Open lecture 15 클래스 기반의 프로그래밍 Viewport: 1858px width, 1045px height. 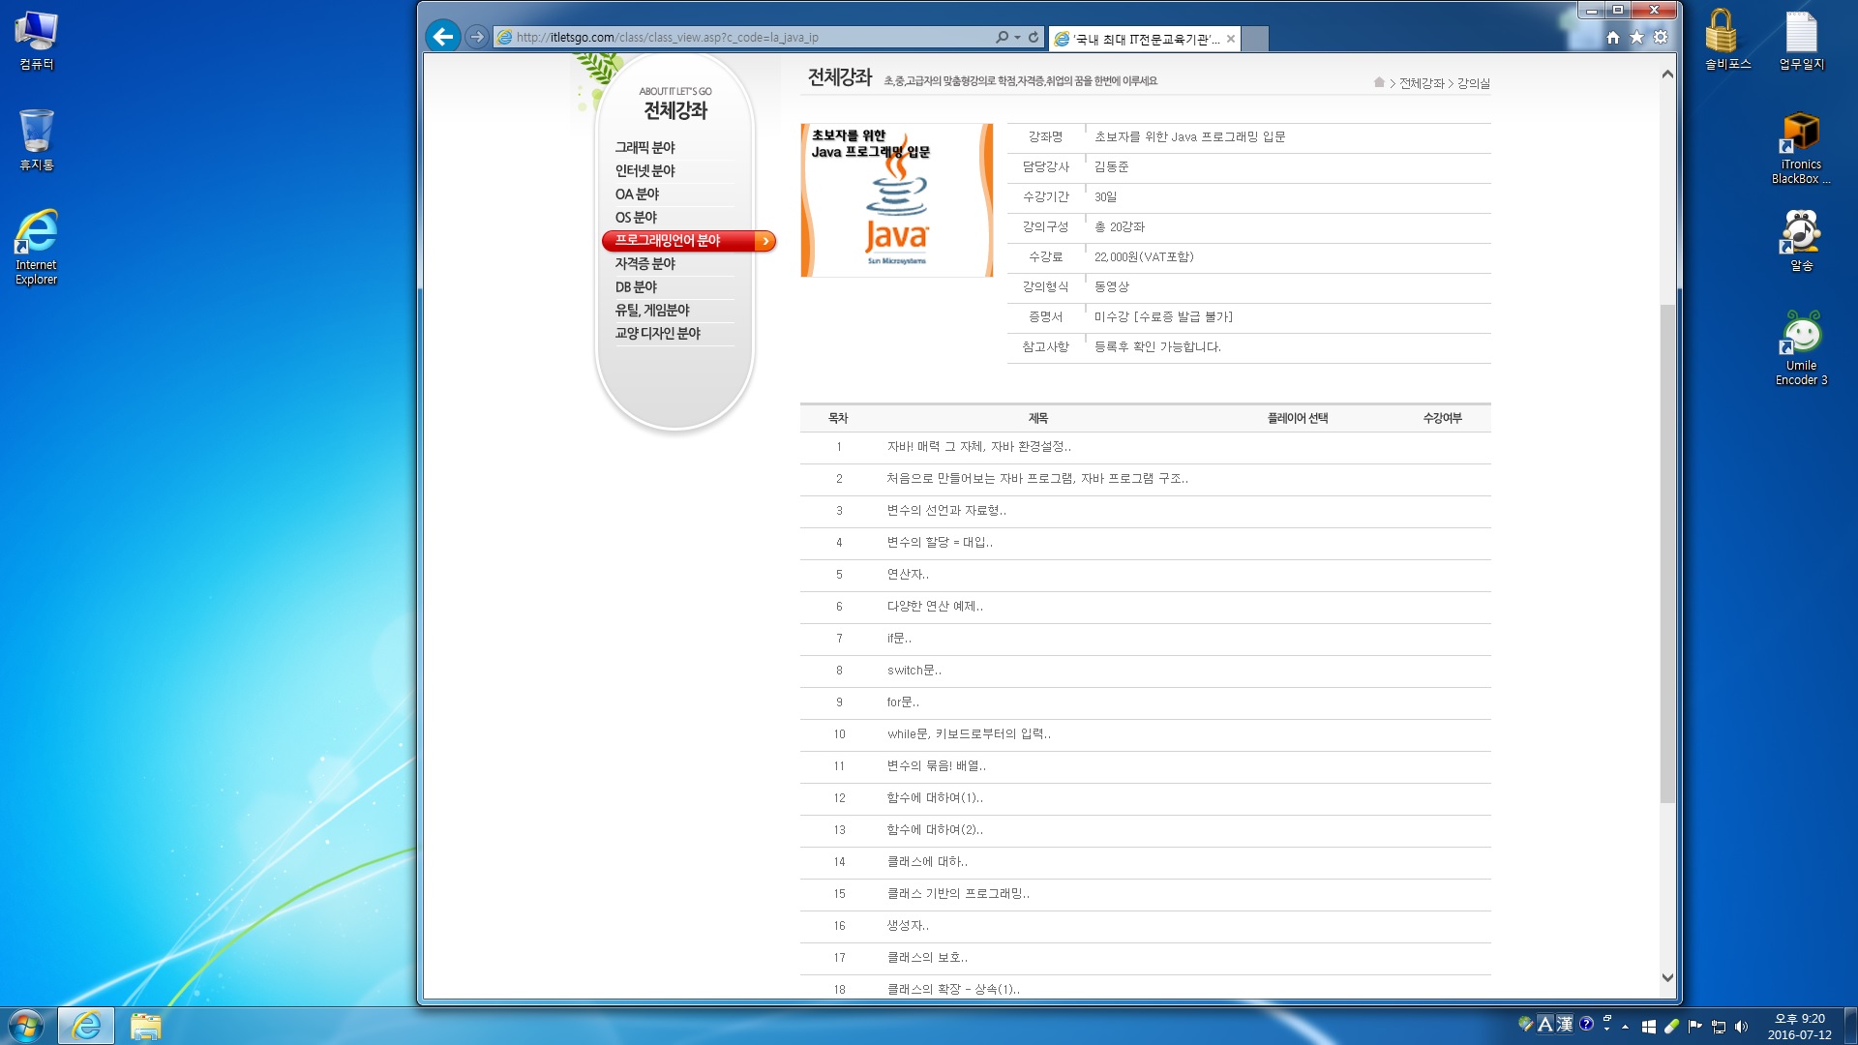pyautogui.click(x=958, y=893)
